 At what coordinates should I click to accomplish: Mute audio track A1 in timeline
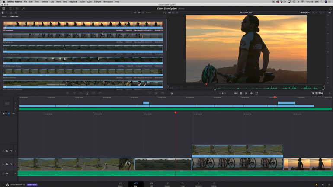click(7, 174)
